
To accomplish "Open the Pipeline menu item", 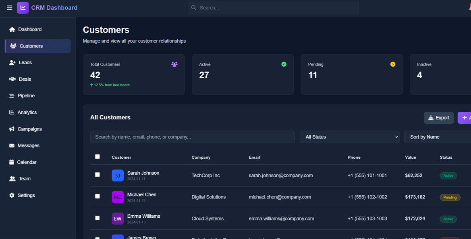I will [26, 96].
